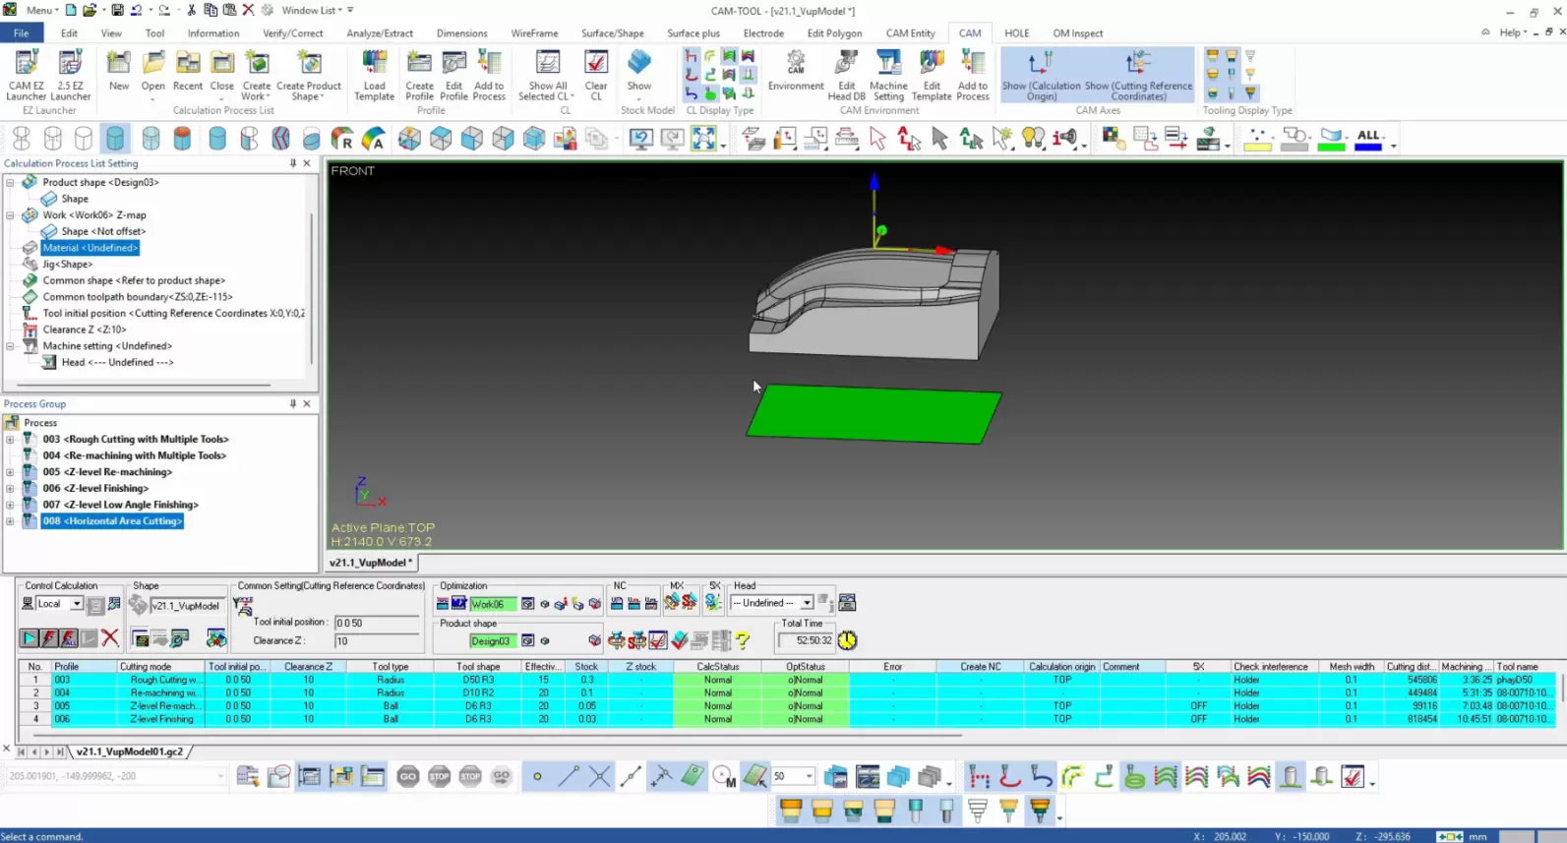
Task: Select the 007 Z-level Low Angle Finishing process
Action: tap(120, 505)
